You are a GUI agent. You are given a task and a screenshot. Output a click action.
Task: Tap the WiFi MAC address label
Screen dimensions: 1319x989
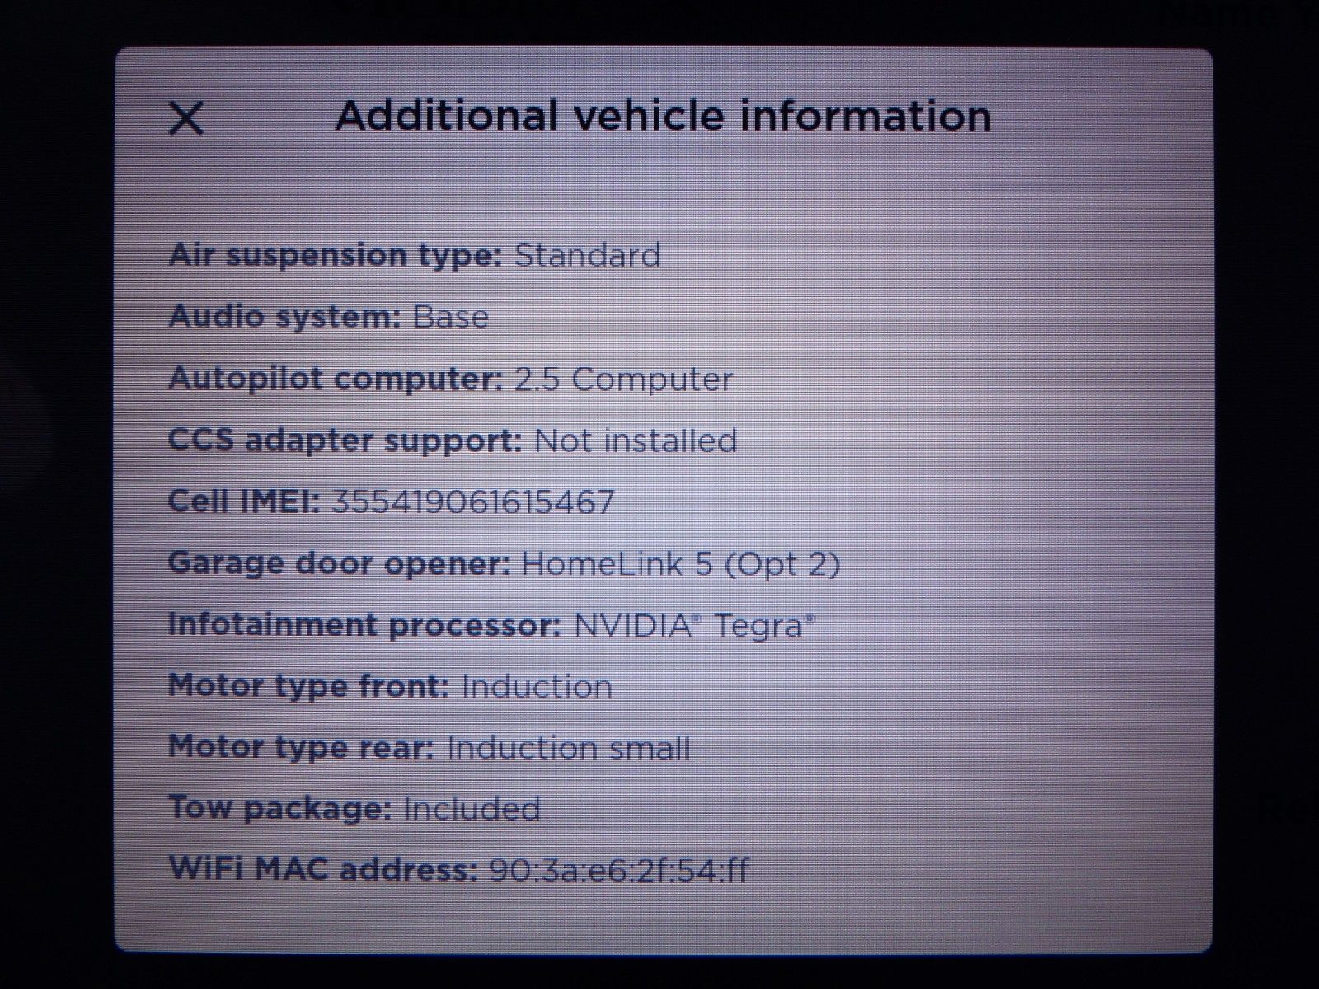[x=322, y=869]
